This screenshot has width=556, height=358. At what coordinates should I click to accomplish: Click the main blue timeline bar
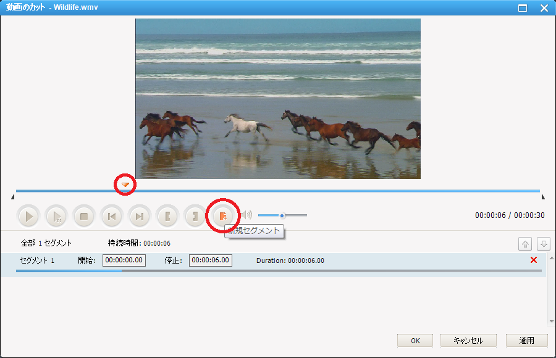[x=278, y=191]
